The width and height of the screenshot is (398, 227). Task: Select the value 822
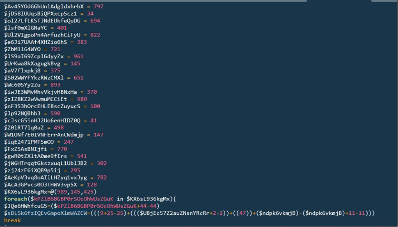95,35
